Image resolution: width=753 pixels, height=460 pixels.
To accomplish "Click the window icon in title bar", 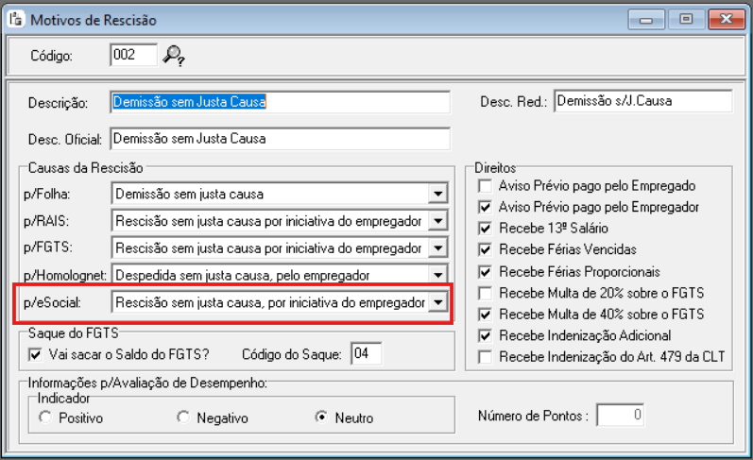I will [16, 19].
